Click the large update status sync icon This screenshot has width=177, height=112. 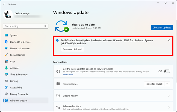(62, 26)
